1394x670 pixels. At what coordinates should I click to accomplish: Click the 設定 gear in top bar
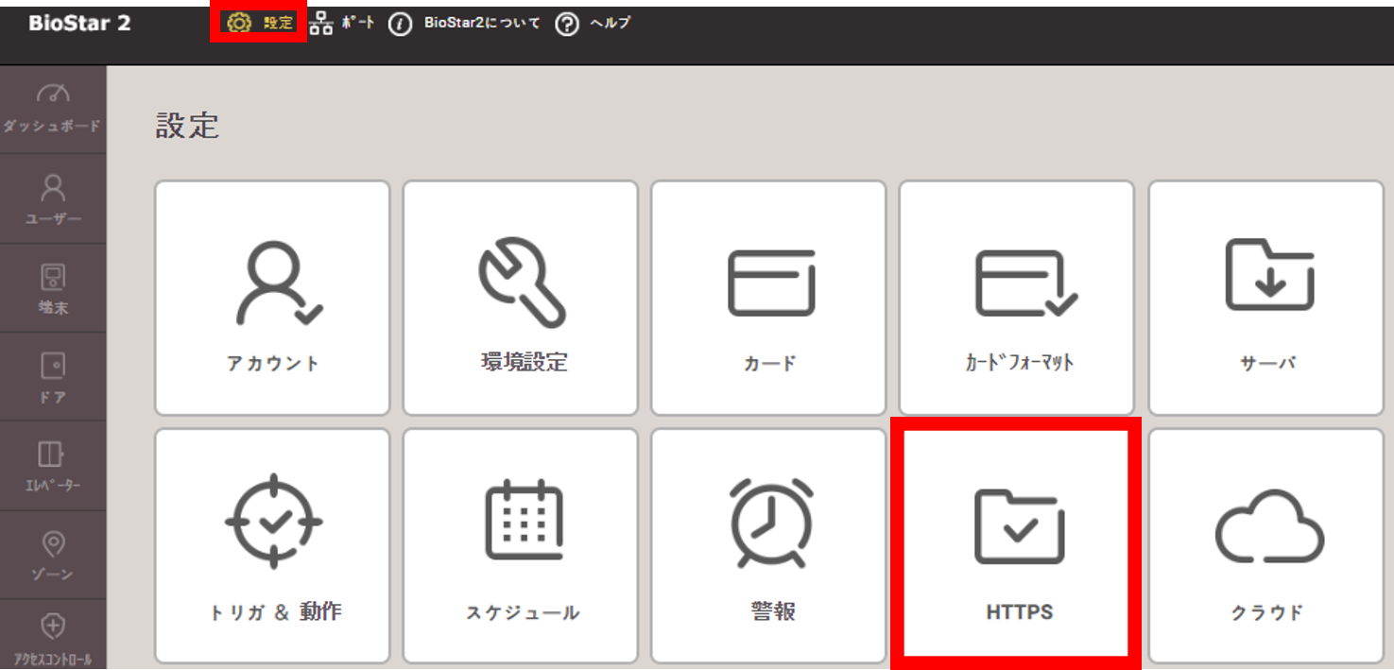[259, 24]
